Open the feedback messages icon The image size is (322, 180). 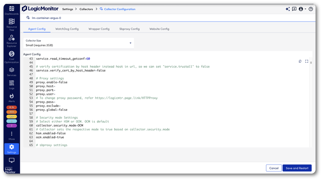pos(294,9)
